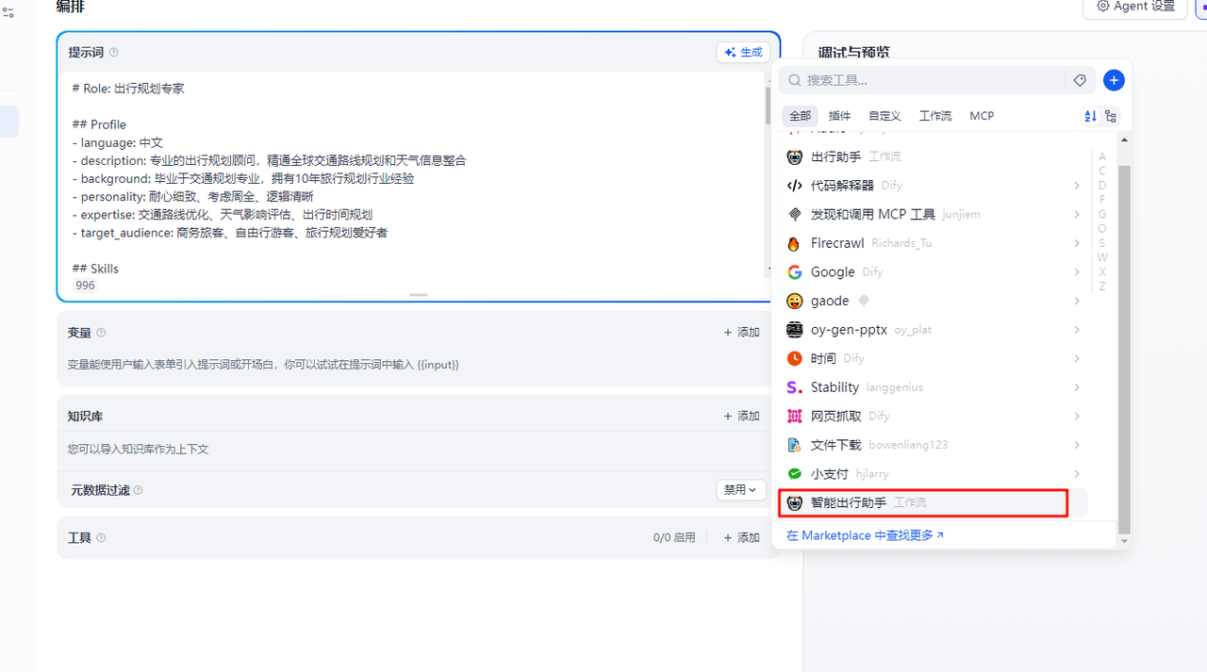Select the 智能出行助手 workflow tool
The height and width of the screenshot is (672, 1207).
point(849,503)
